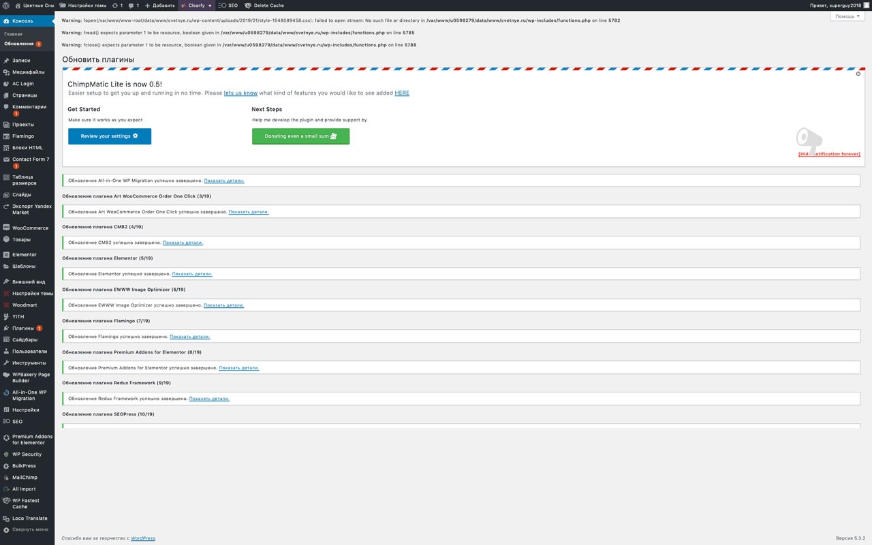Image resolution: width=872 pixels, height=545 pixels.
Task: Open the Проекты sidebar icon
Action: point(6,125)
